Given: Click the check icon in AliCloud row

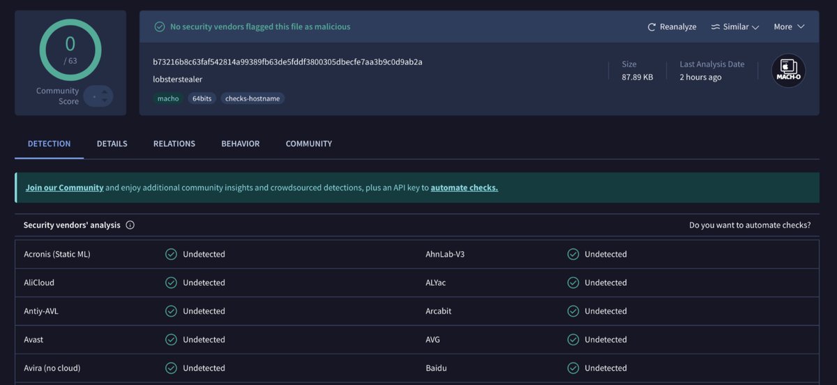Looking at the screenshot, I should tap(171, 282).
